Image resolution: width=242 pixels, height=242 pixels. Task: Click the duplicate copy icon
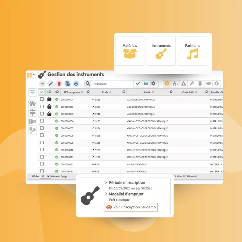68,84
